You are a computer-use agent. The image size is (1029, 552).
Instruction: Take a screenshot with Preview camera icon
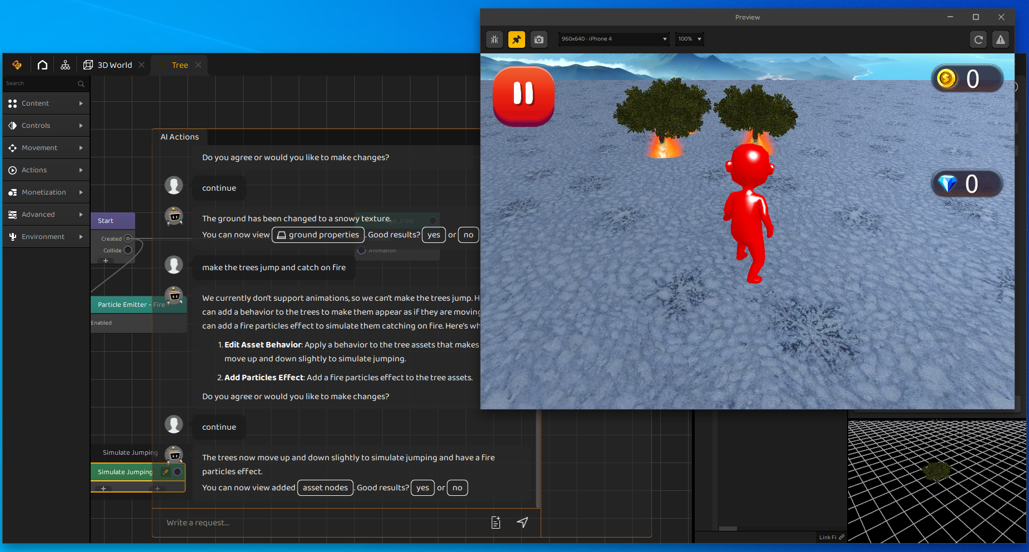(x=539, y=39)
